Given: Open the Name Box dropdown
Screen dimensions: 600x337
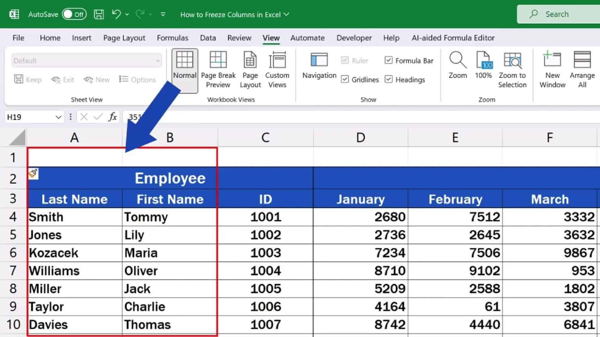Looking at the screenshot, I should tap(57, 117).
